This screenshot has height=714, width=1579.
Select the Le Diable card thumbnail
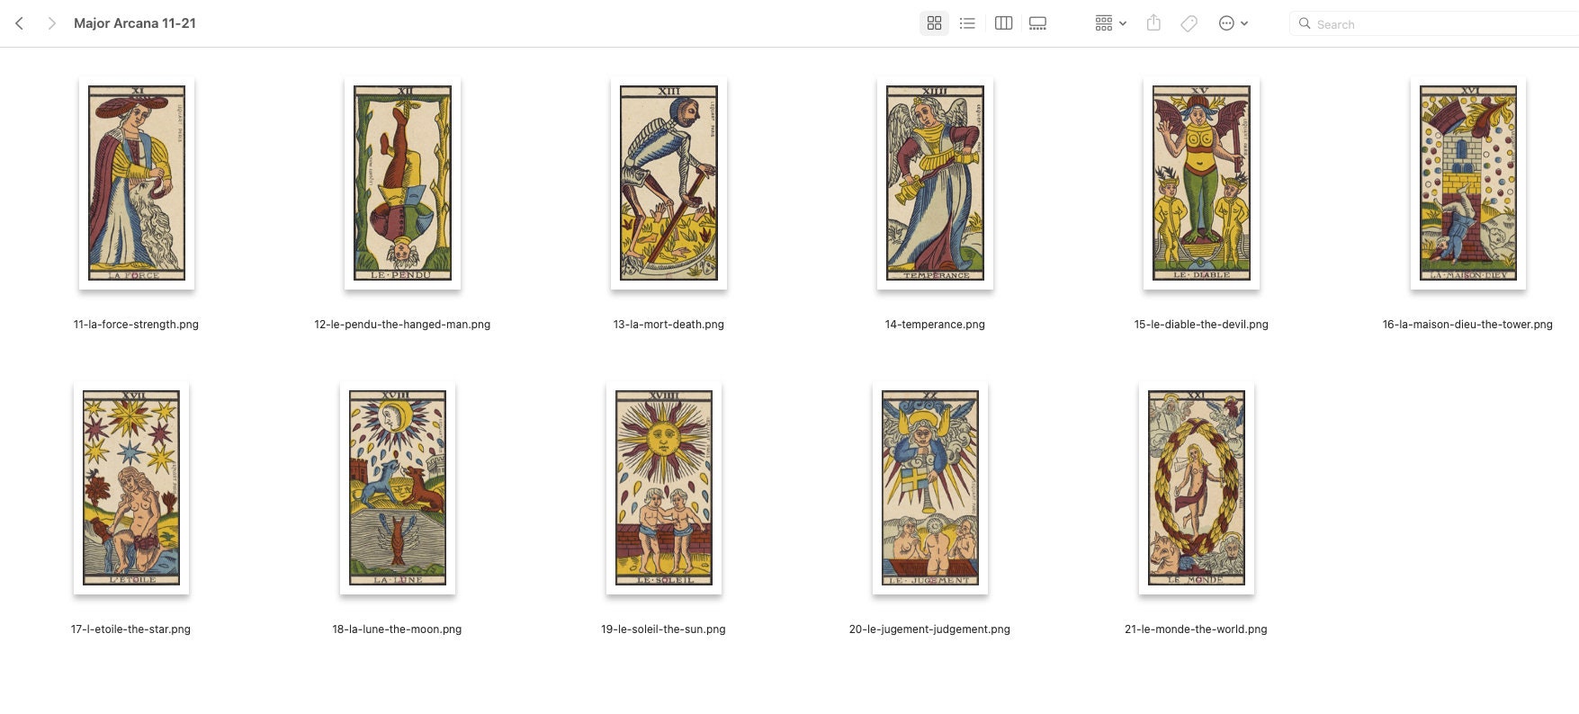click(1201, 183)
